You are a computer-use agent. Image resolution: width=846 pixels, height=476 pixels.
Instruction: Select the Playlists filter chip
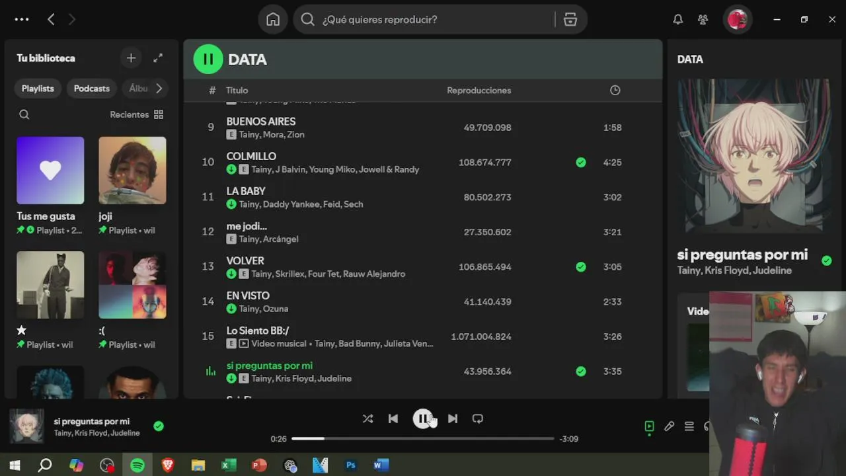point(38,89)
